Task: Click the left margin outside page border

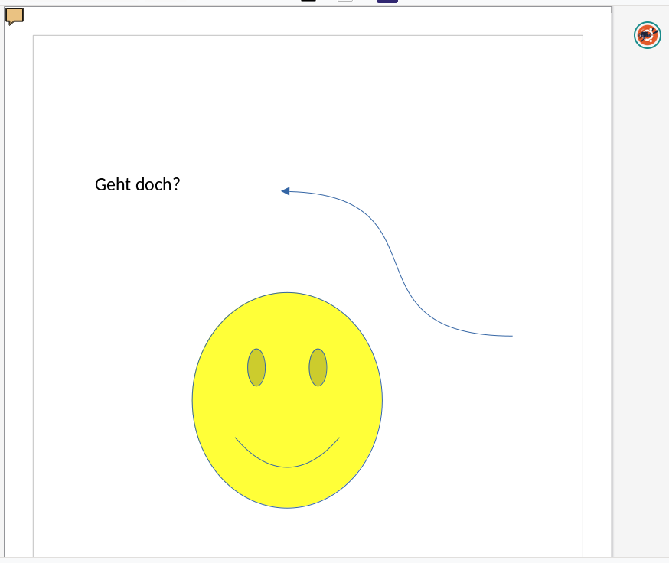Action: click(x=18, y=306)
